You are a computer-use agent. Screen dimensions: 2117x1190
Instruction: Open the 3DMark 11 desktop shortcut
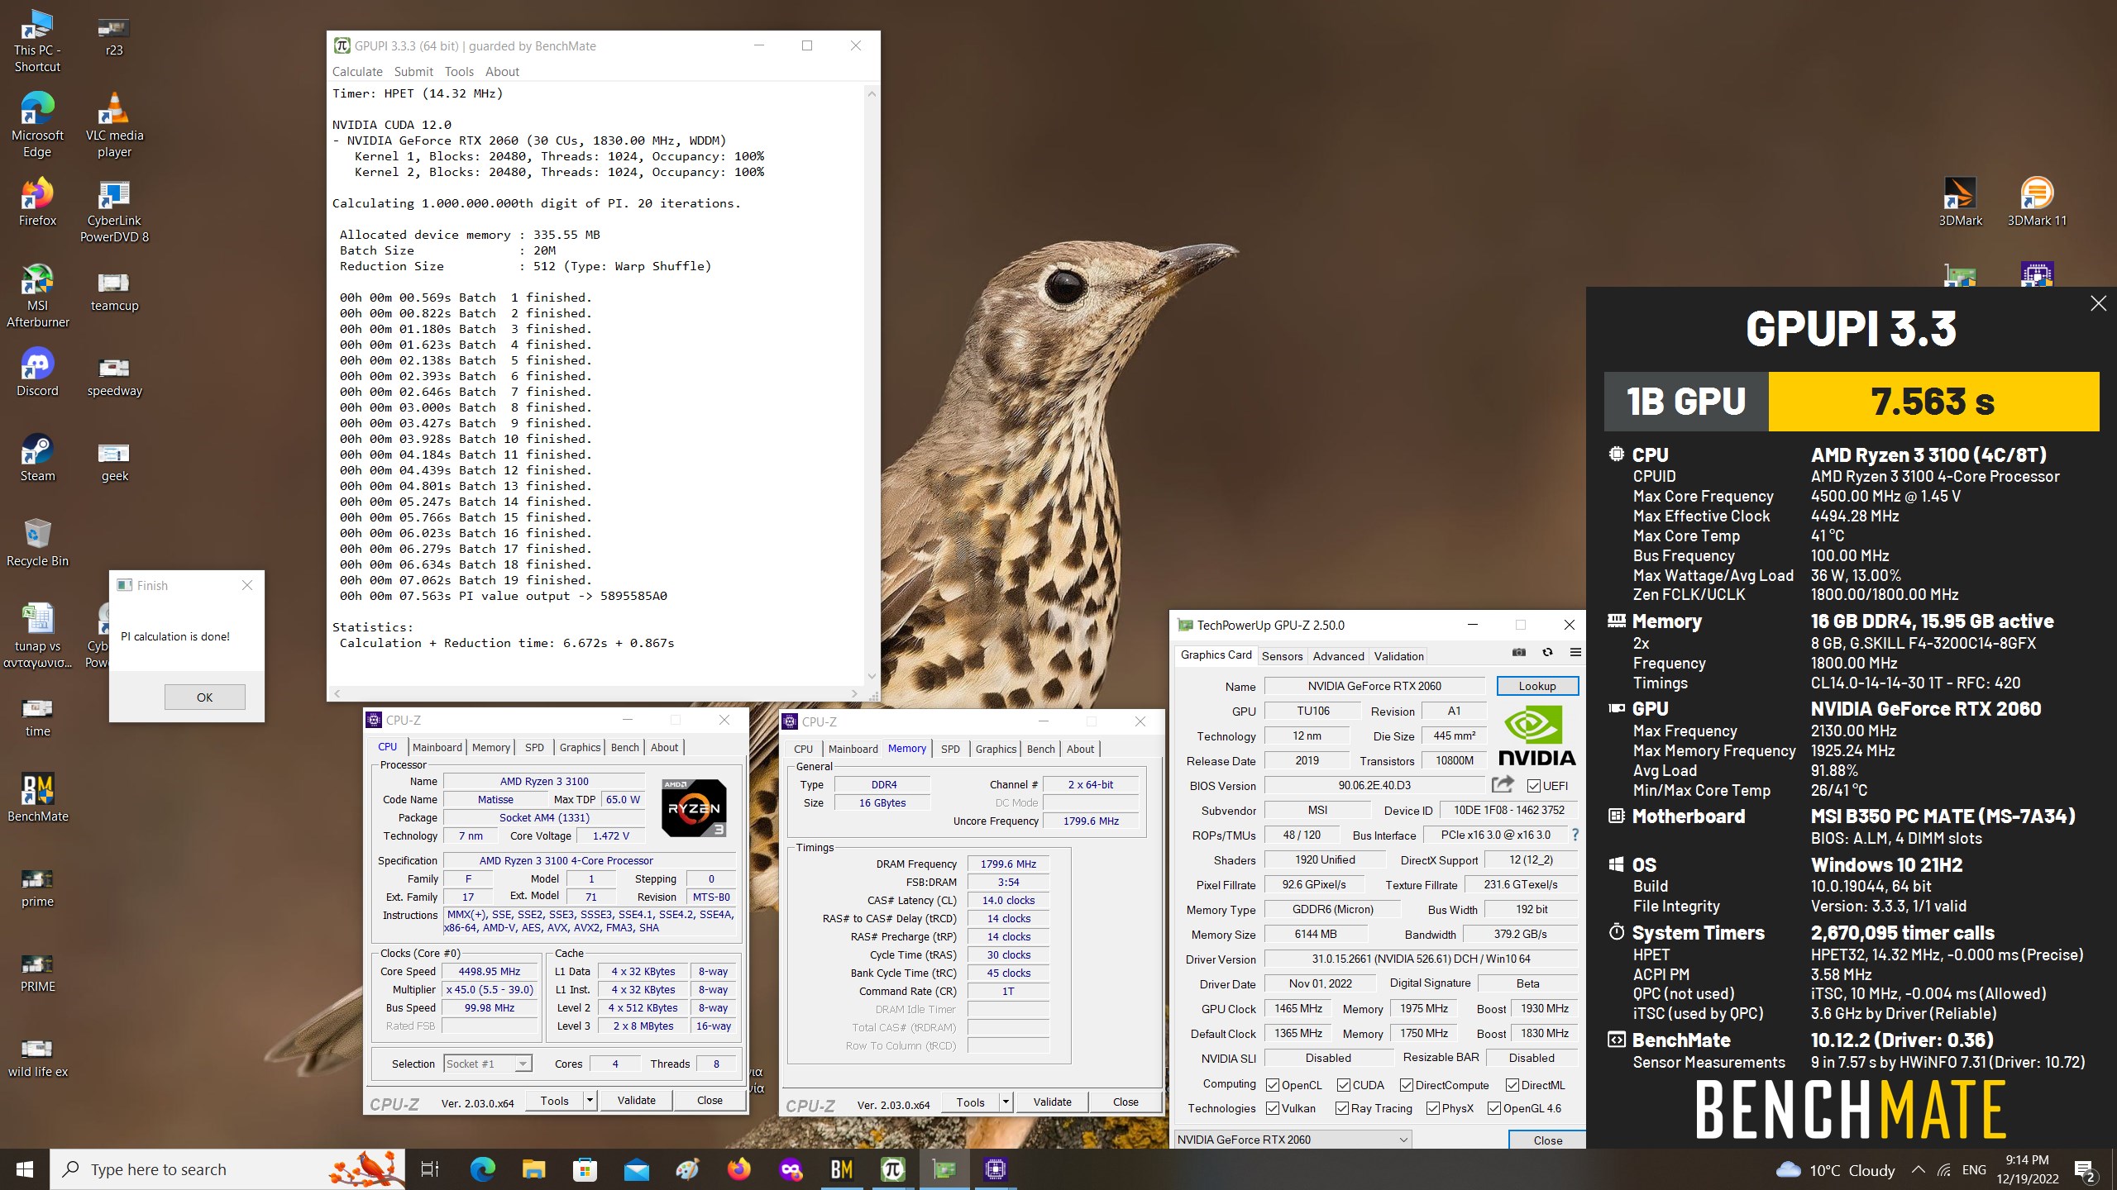click(2037, 202)
